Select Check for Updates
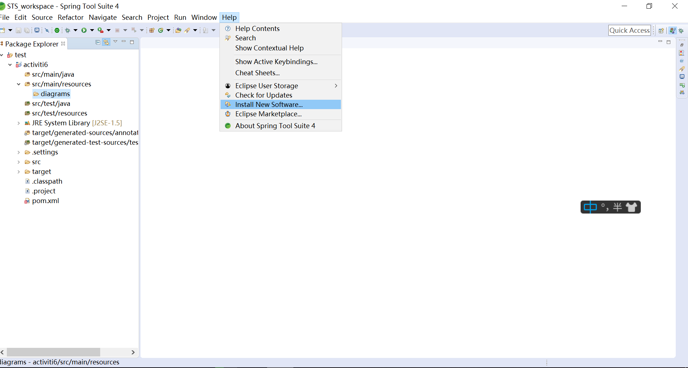This screenshot has width=688, height=368. pos(281,95)
